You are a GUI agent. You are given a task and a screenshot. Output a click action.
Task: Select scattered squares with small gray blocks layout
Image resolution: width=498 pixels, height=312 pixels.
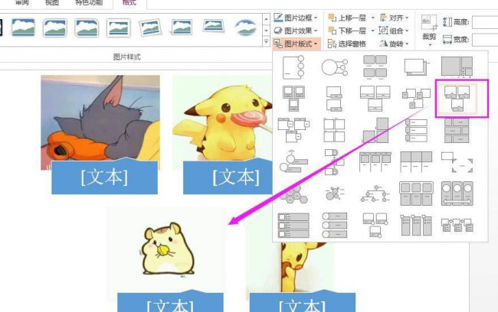[416, 99]
